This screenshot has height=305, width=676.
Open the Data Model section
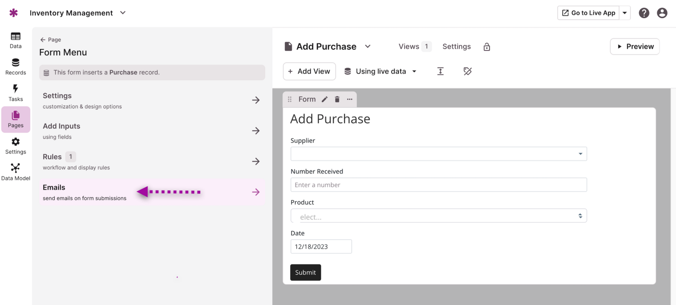pos(15,172)
